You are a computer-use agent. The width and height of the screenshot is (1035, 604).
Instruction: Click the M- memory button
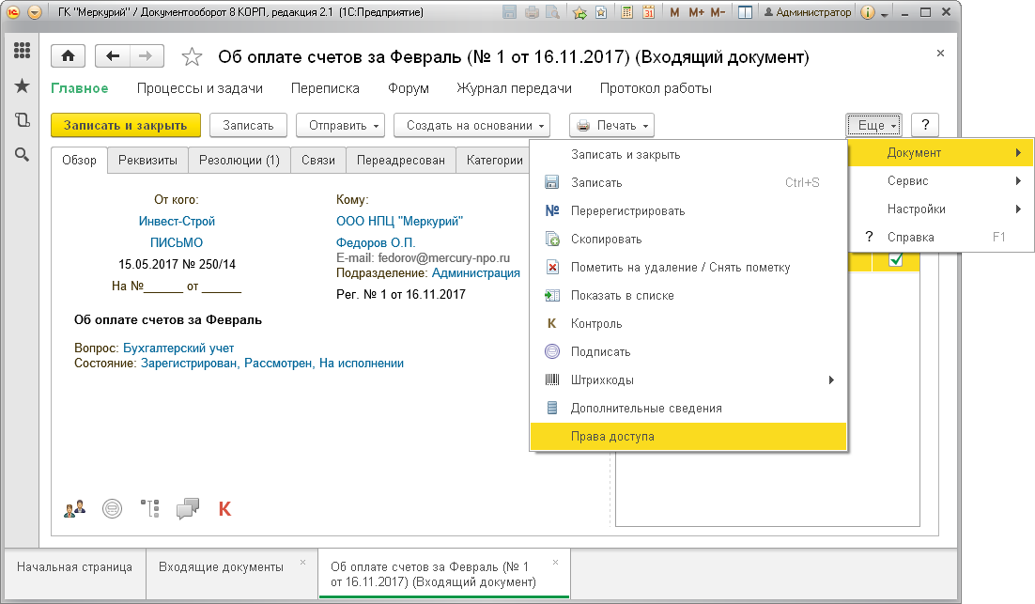(718, 12)
